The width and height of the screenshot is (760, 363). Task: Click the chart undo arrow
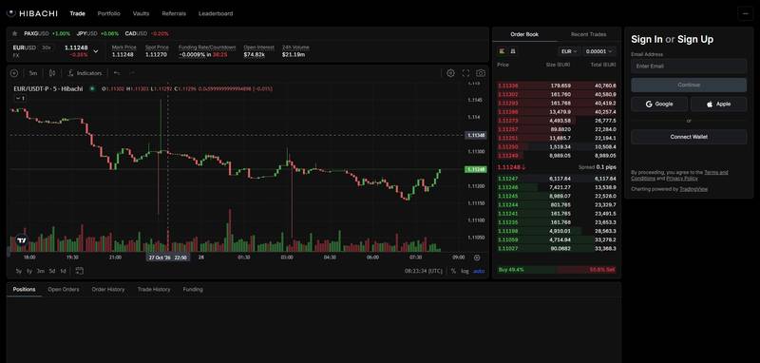coord(116,73)
